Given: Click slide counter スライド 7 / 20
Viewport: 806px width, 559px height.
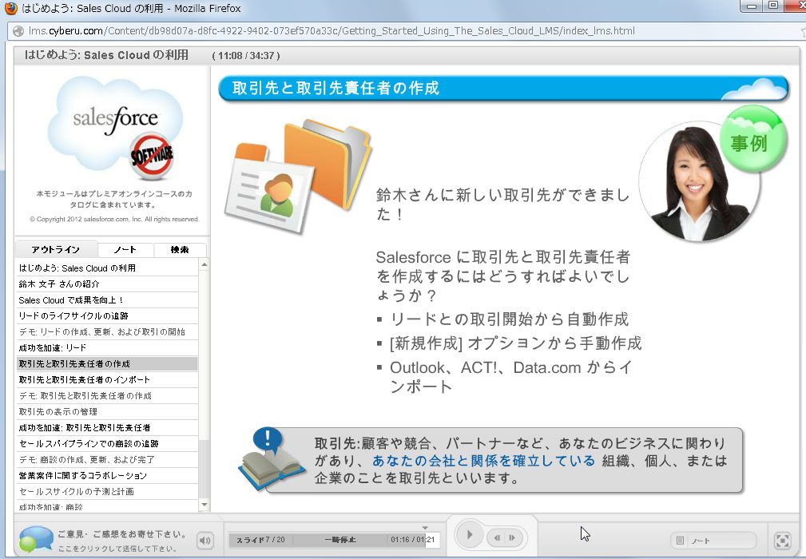Looking at the screenshot, I should [260, 540].
